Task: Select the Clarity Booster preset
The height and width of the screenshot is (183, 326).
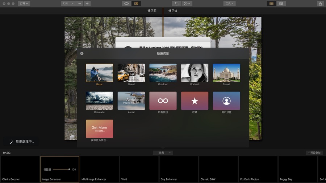Action: point(20,169)
